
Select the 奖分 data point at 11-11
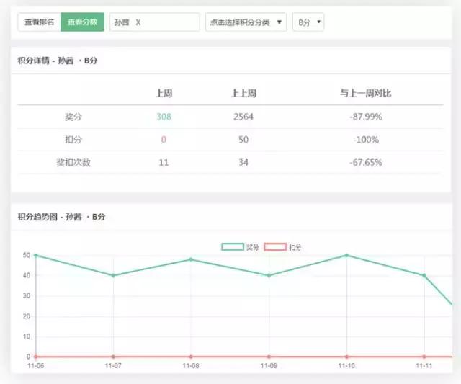(424, 275)
